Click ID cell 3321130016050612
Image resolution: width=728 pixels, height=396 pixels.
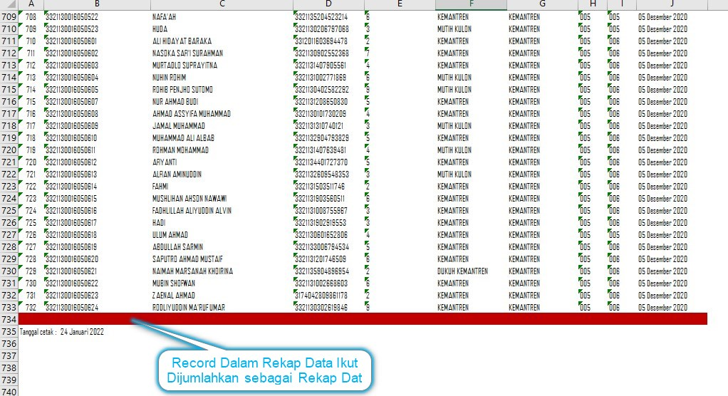coord(97,162)
